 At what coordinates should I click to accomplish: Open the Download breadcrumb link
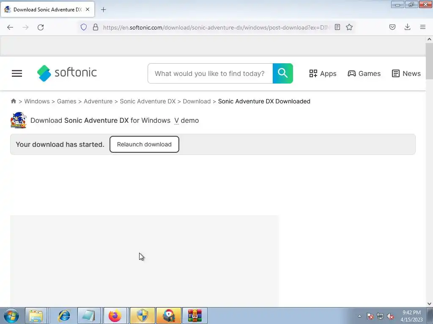pos(197,101)
